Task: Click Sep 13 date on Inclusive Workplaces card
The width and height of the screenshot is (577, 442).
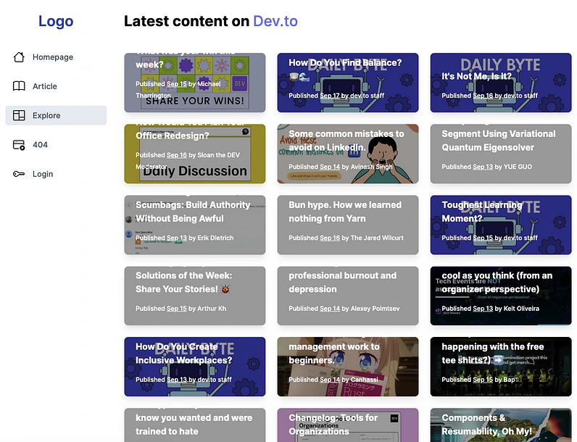Action: coord(177,380)
